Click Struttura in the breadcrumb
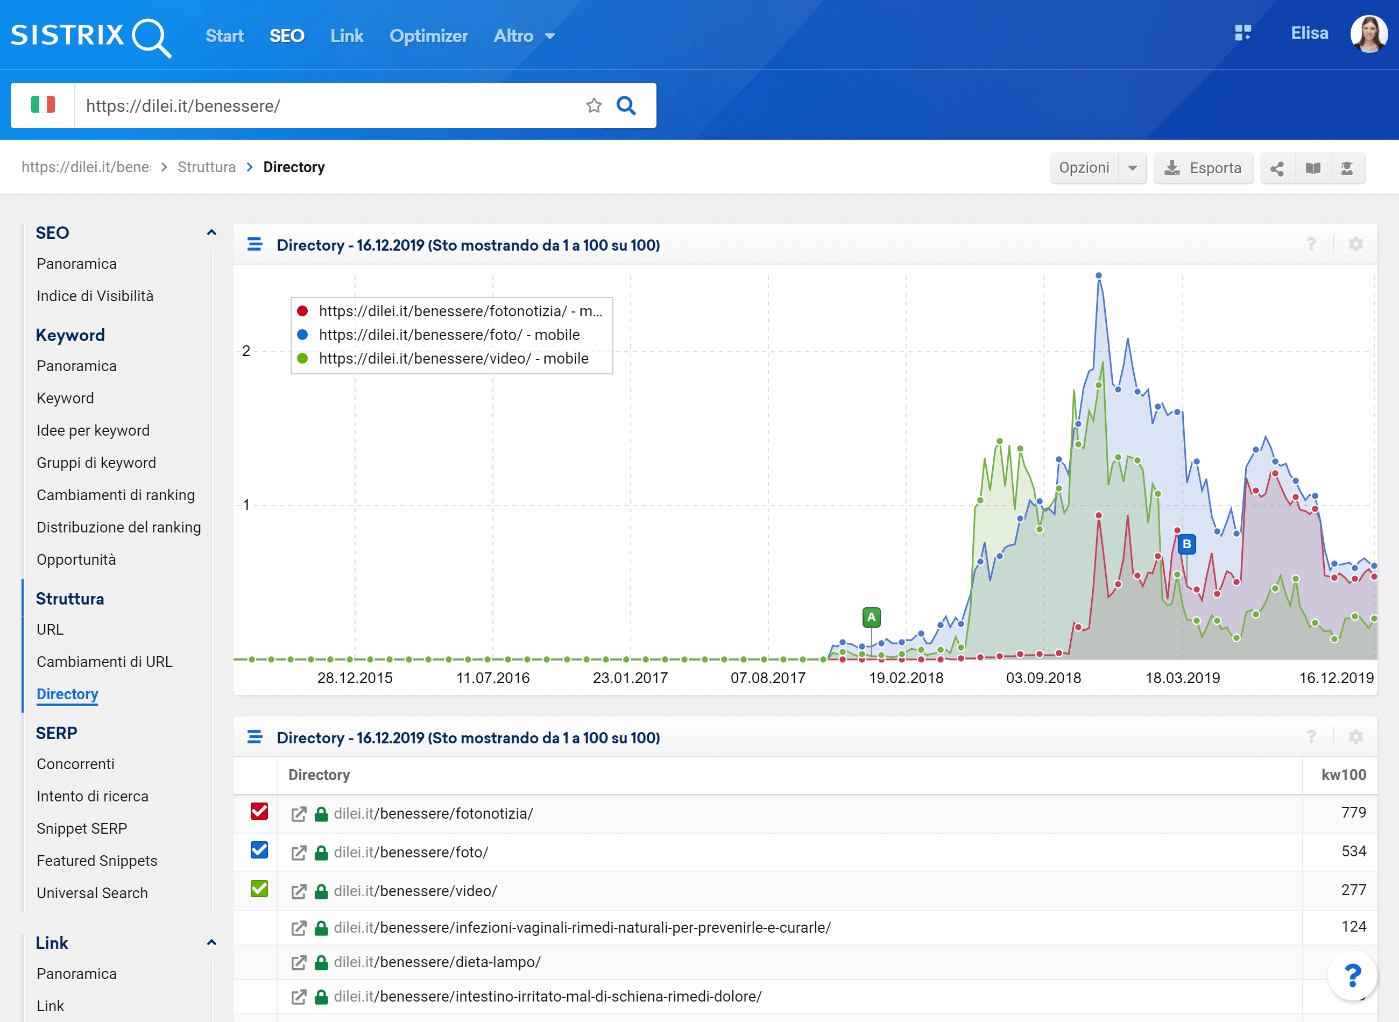 (x=206, y=167)
